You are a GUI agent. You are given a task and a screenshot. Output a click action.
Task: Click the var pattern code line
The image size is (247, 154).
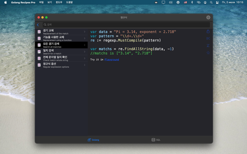pyautogui.click(x=117, y=36)
